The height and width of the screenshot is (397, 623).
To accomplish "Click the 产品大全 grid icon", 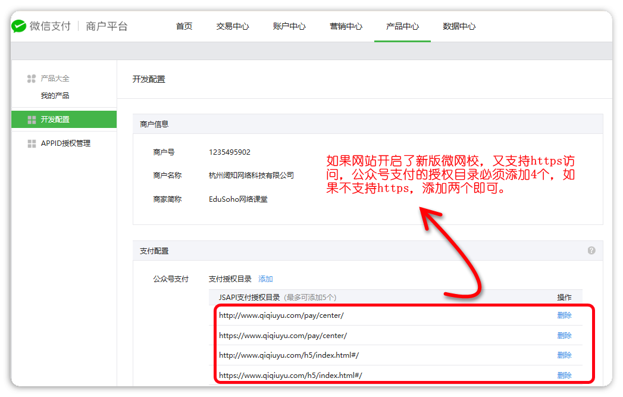I will tap(32, 79).
